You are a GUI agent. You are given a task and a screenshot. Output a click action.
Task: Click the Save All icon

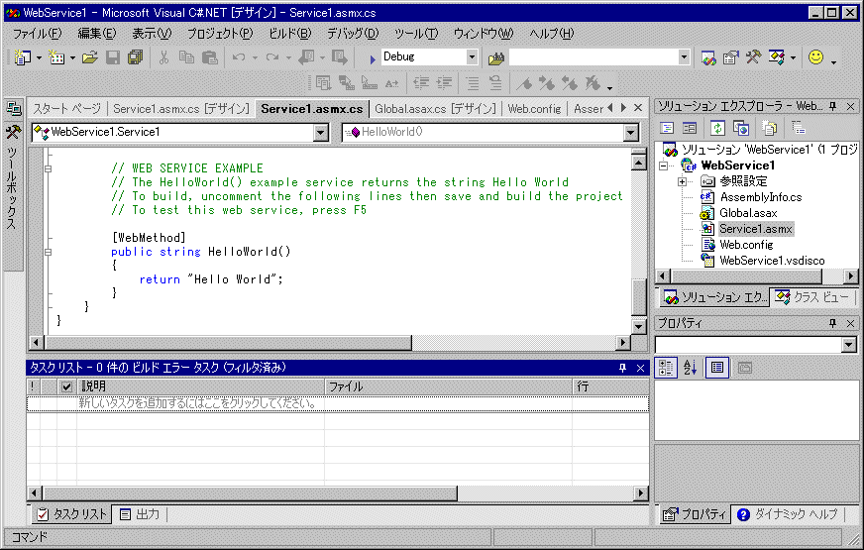click(135, 56)
